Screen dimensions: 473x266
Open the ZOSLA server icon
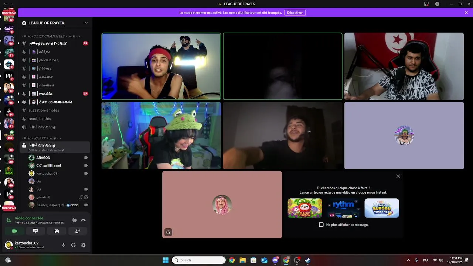(9, 170)
